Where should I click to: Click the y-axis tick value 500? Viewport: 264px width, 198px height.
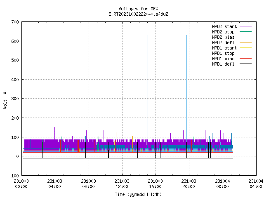coord(15,60)
